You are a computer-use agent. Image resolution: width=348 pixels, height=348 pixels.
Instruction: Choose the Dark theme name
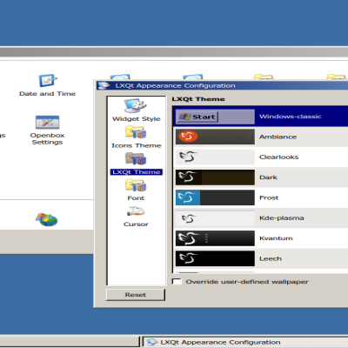click(268, 177)
